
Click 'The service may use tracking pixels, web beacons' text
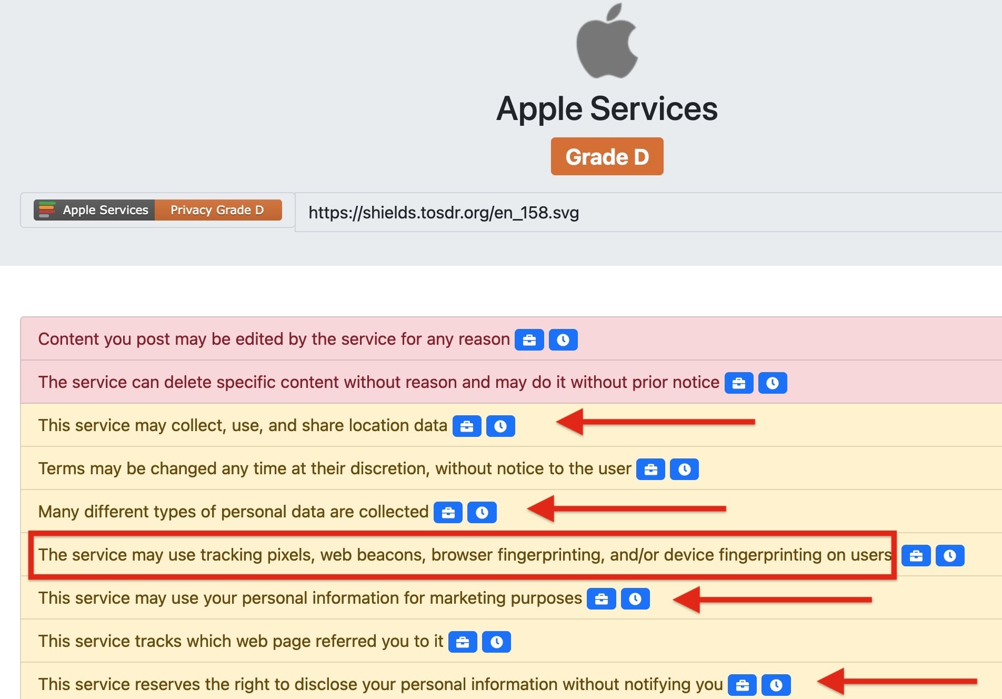coord(465,555)
